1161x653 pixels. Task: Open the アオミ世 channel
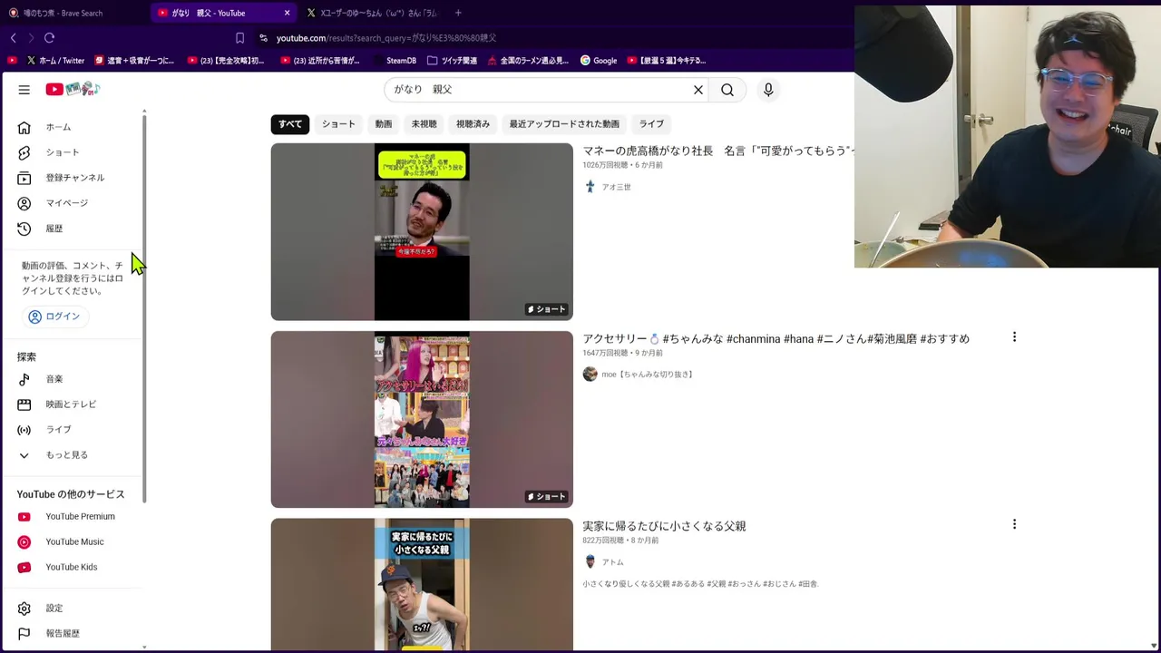[x=616, y=187]
